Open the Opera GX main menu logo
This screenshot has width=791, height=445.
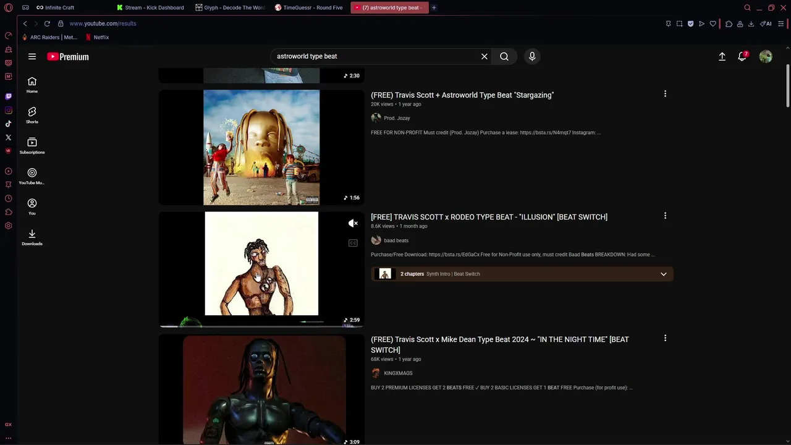point(8,7)
